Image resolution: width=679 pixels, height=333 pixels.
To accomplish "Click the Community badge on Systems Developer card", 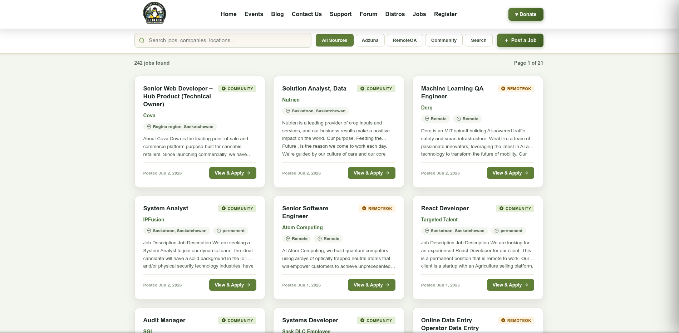I will pos(376,320).
